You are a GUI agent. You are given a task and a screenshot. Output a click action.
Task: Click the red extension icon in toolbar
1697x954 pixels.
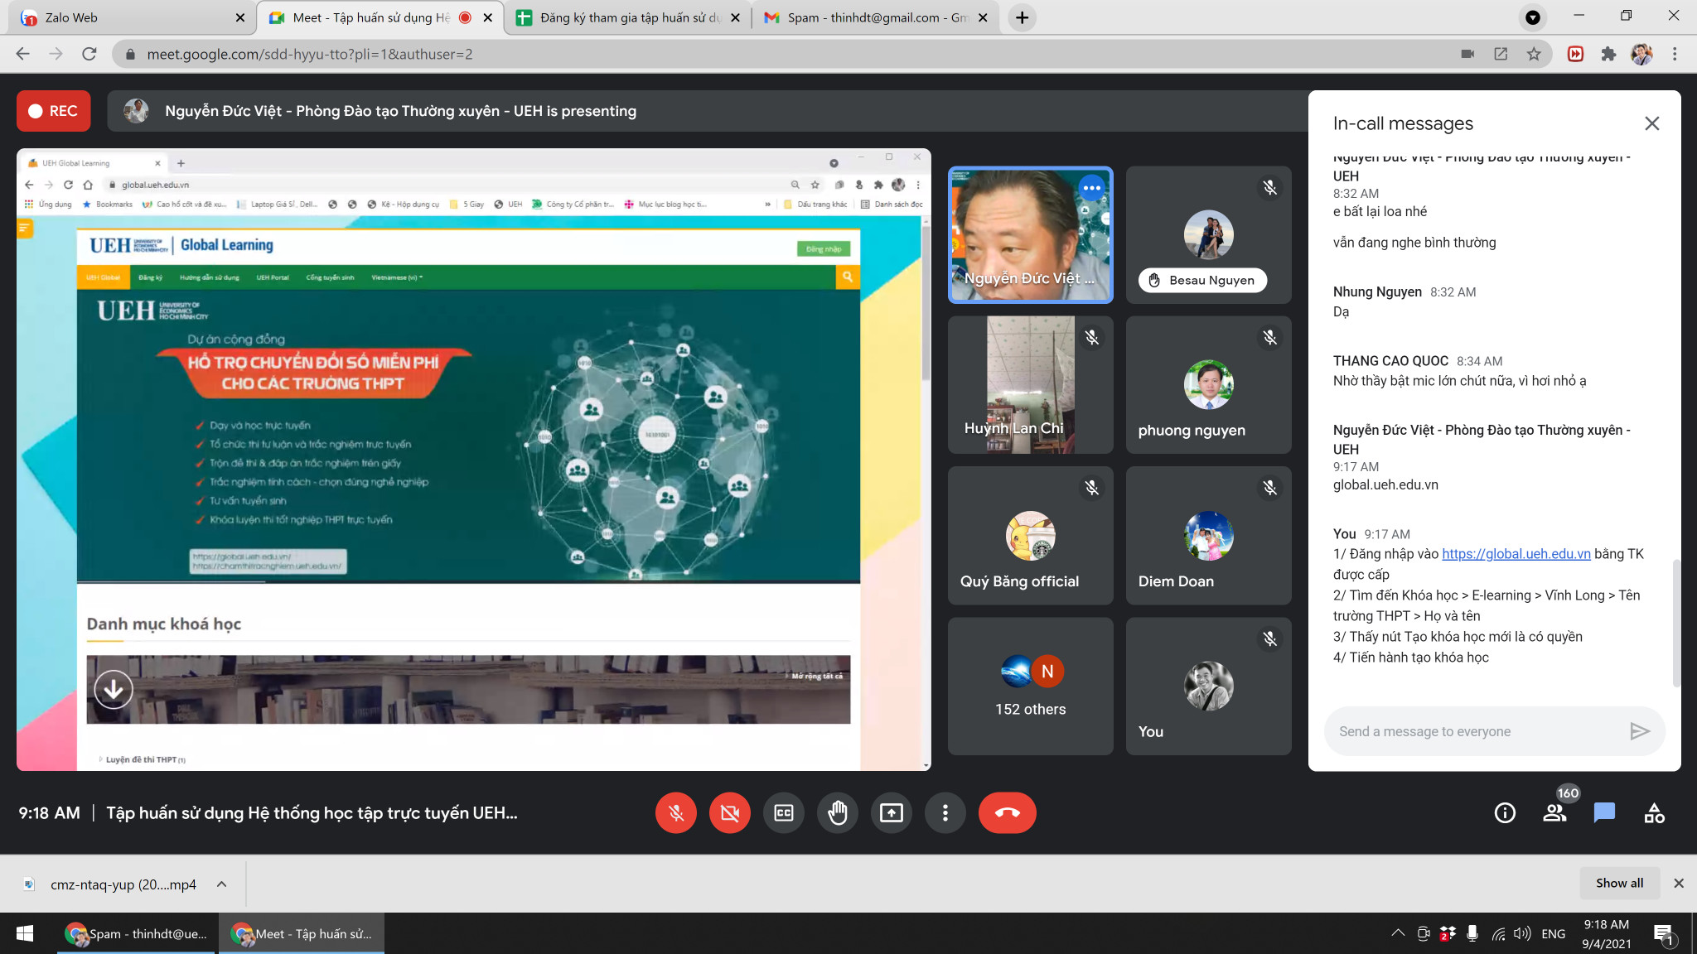pyautogui.click(x=1575, y=54)
